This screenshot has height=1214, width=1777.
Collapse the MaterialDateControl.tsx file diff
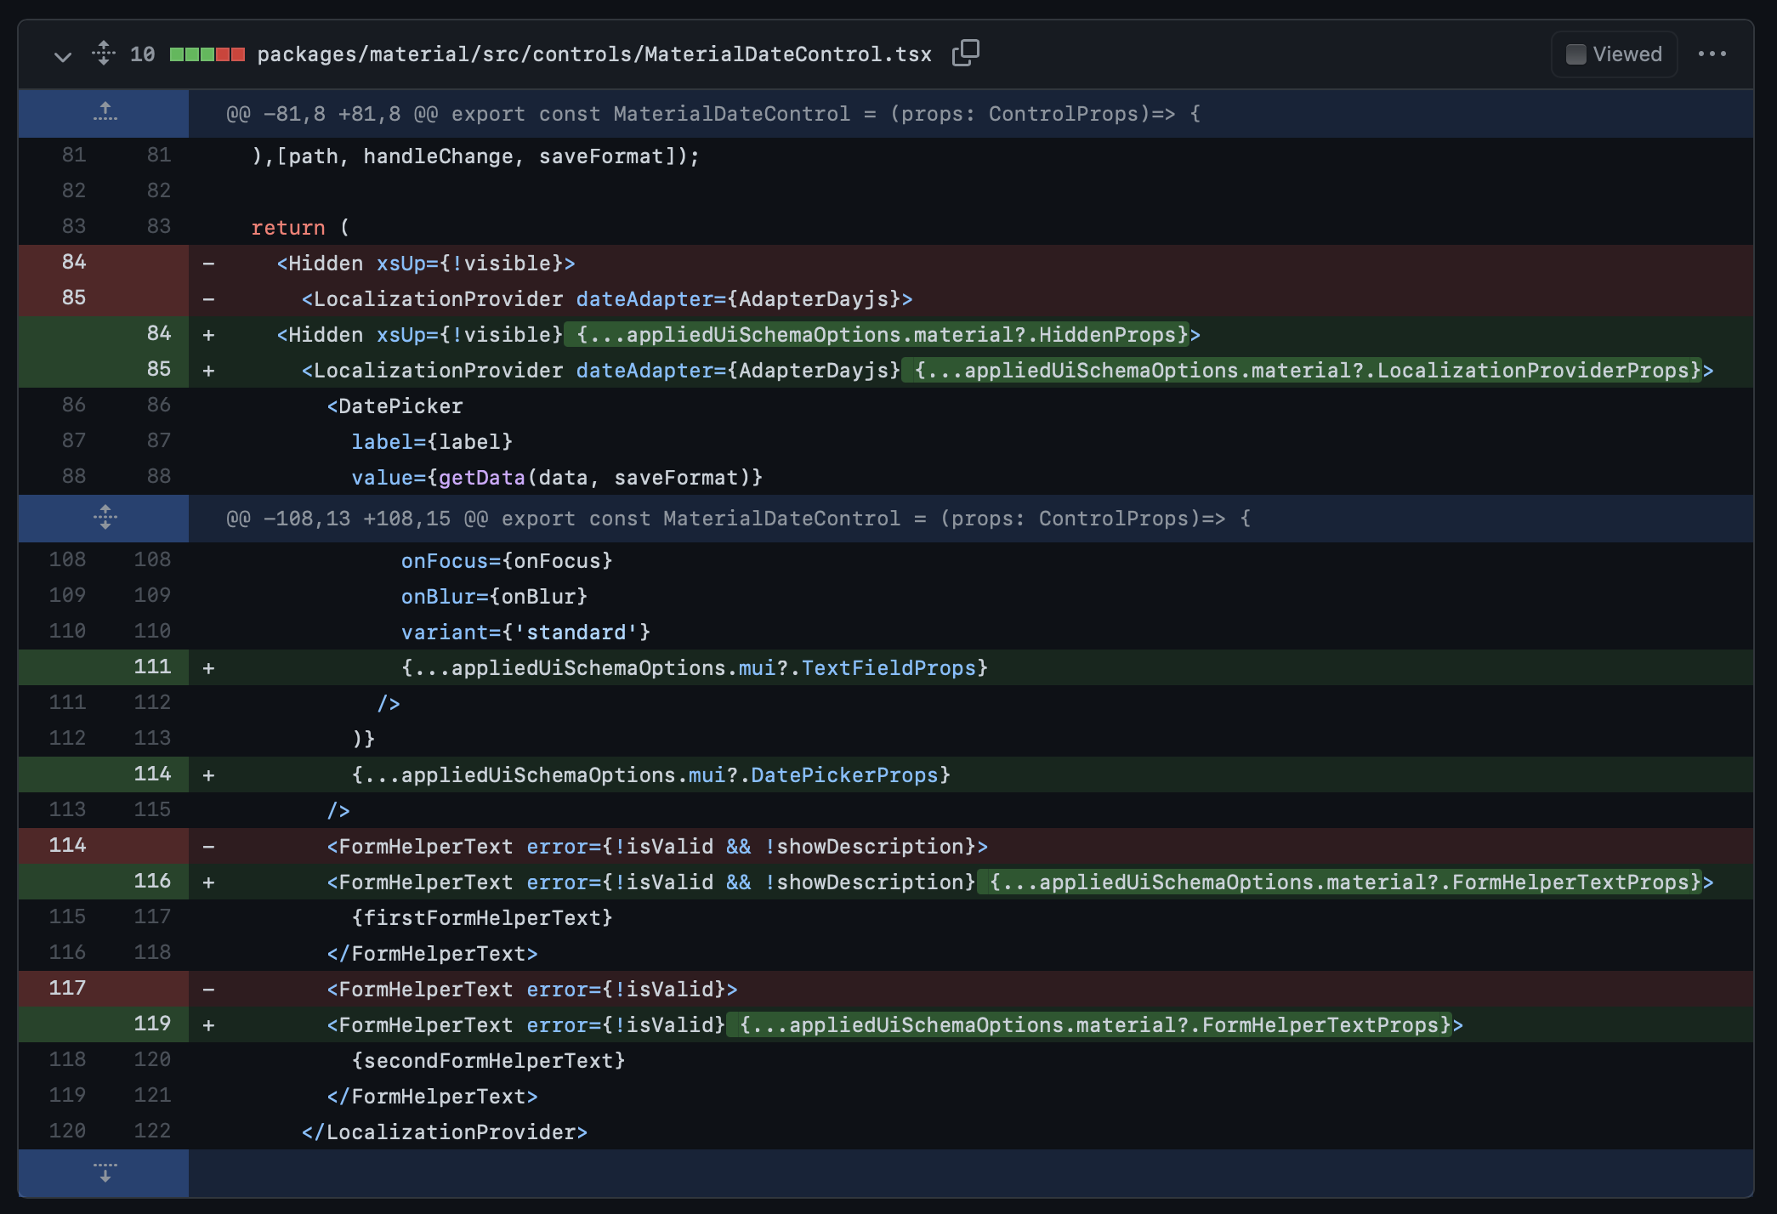coord(62,56)
